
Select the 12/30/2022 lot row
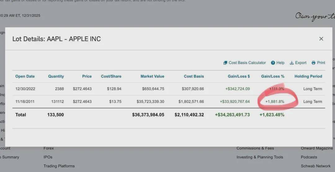(x=25, y=89)
